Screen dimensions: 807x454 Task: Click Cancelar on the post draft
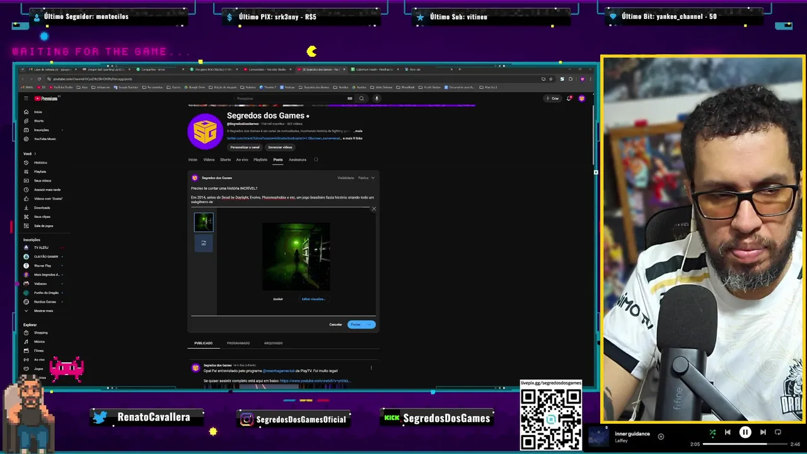pos(335,325)
